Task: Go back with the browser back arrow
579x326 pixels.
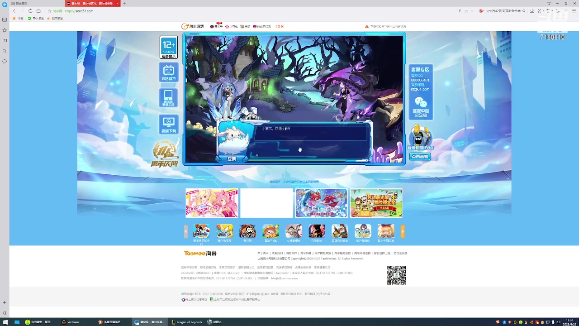Action: point(14,11)
